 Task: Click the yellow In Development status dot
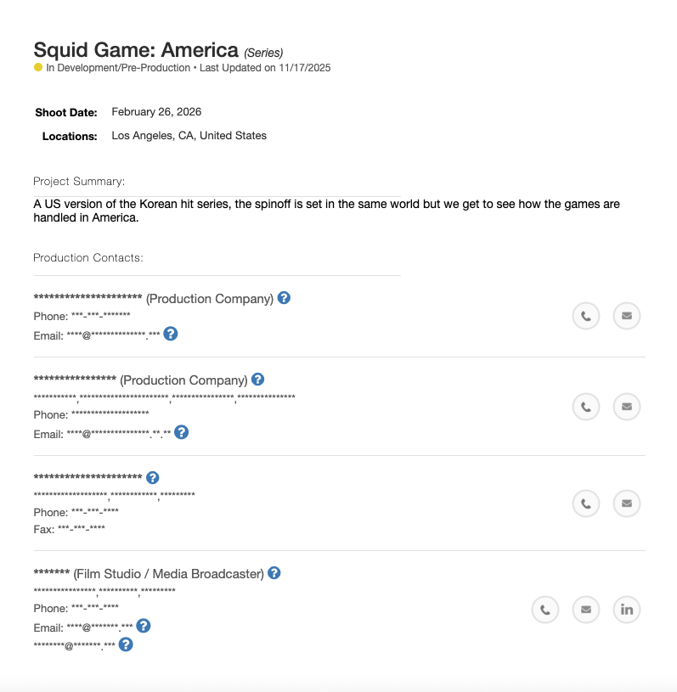(x=38, y=68)
